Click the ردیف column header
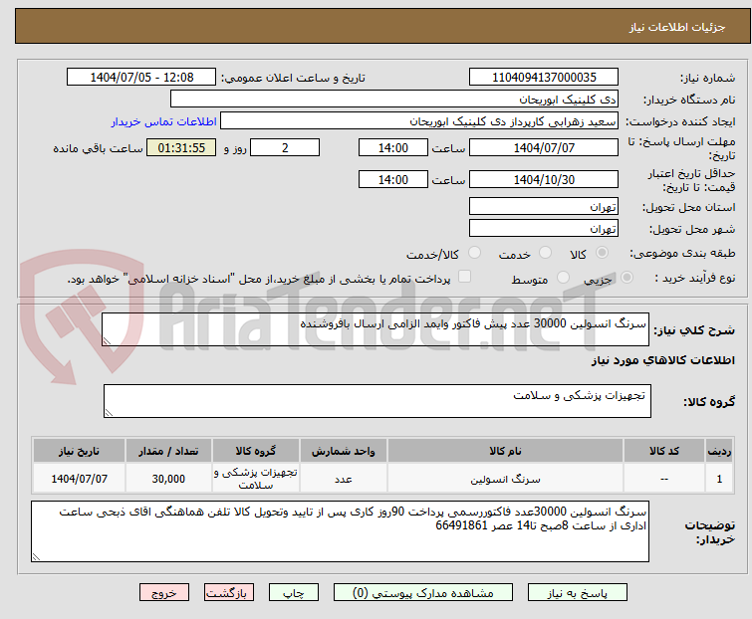The height and width of the screenshot is (619, 752). [719, 451]
